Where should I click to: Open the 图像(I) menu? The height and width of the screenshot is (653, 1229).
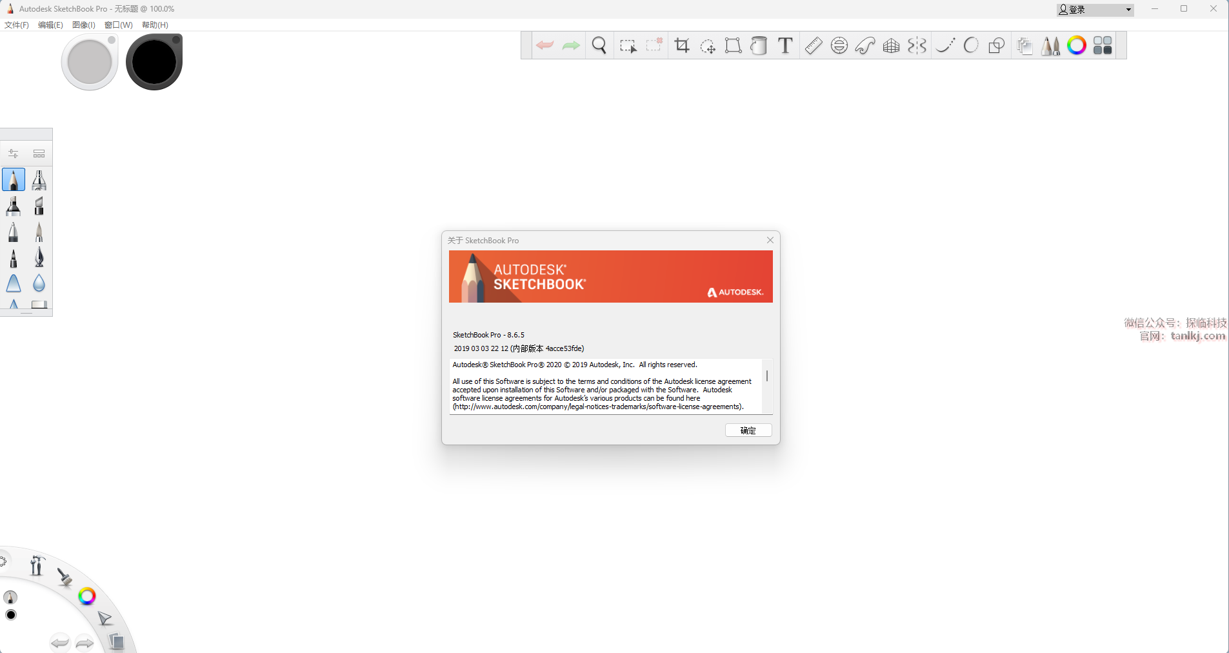84,25
